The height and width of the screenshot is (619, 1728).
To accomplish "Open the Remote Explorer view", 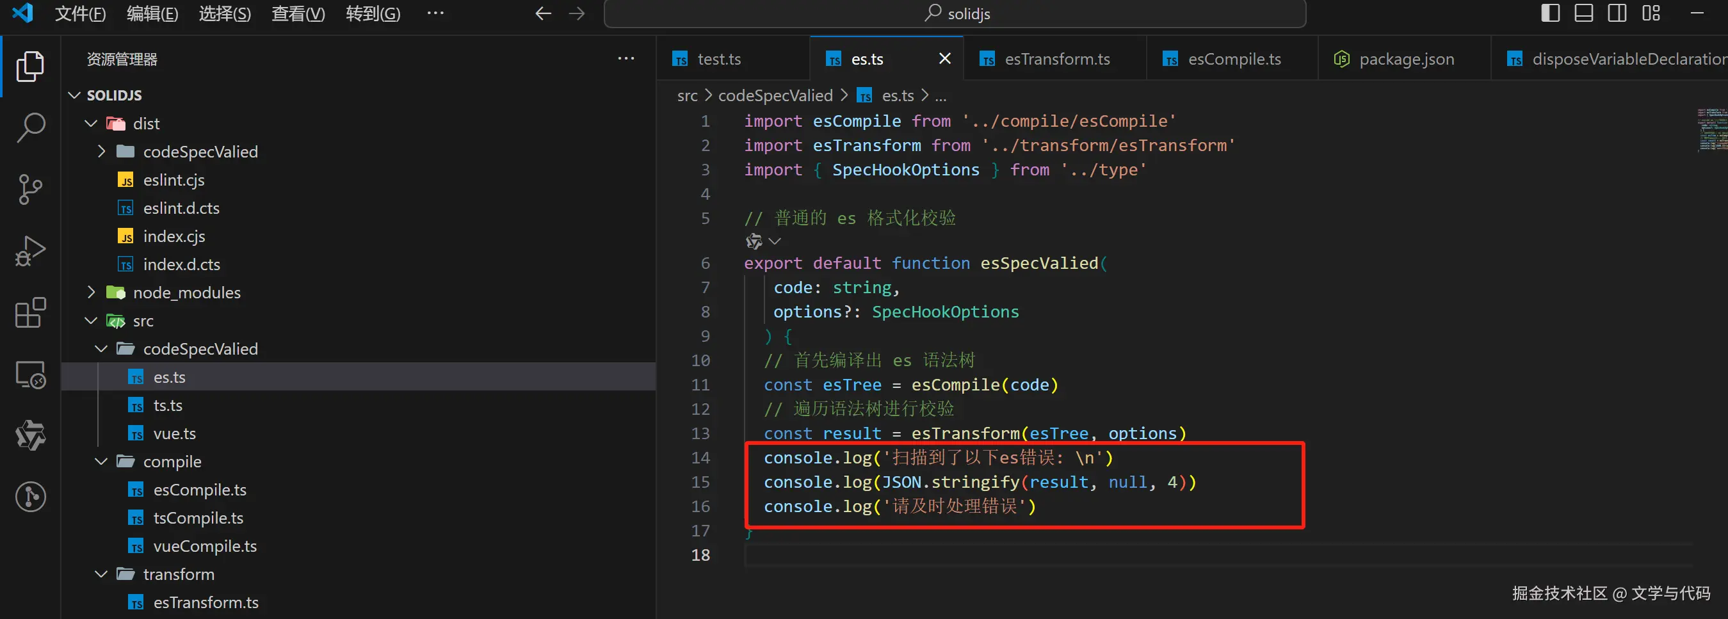I will tap(30, 374).
